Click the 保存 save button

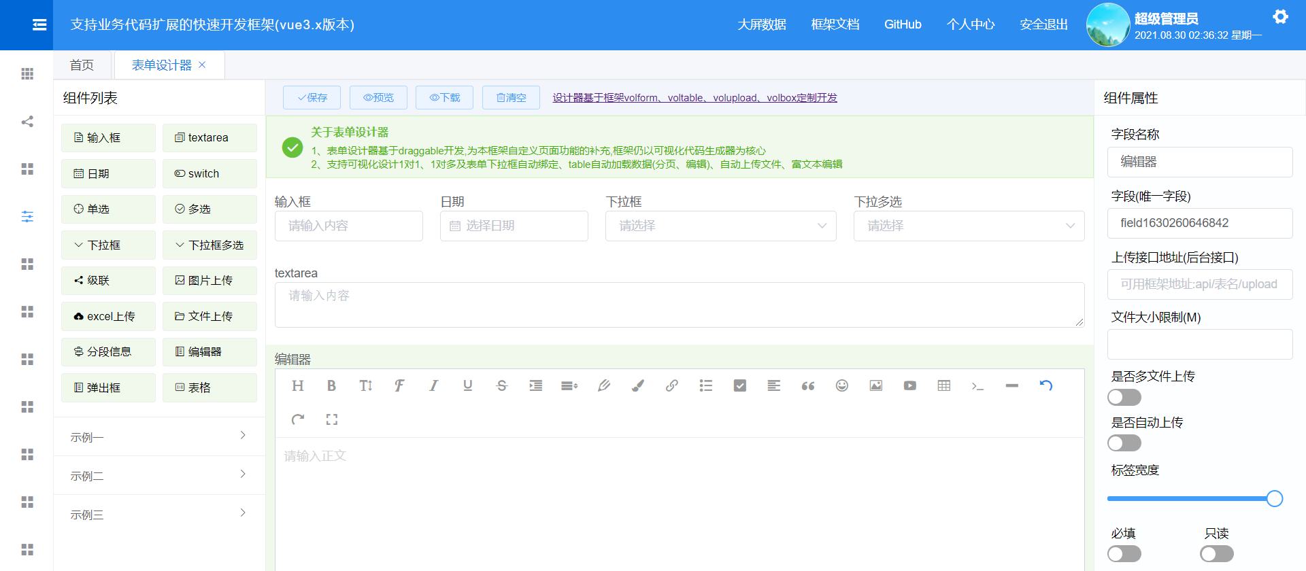(x=312, y=98)
